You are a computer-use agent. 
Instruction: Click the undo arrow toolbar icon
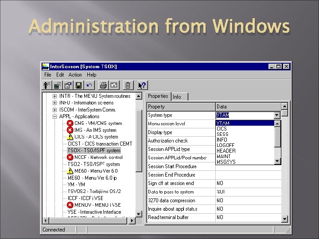[x=89, y=85]
